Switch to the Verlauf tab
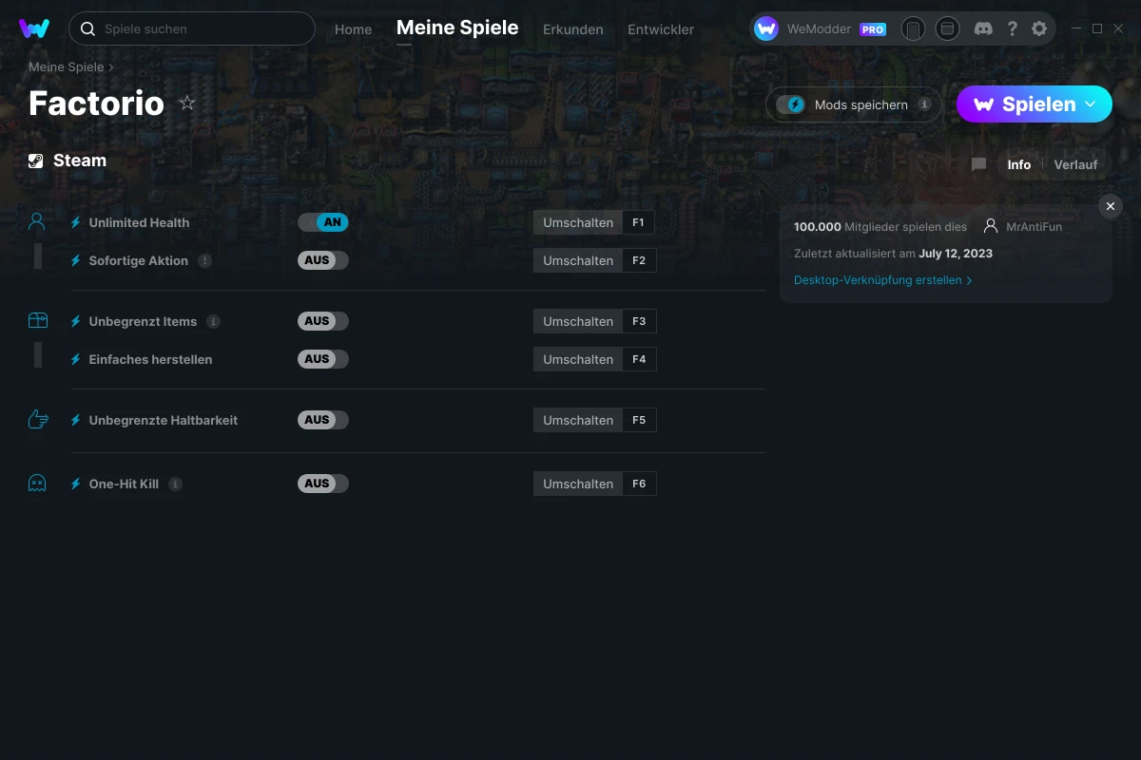 click(1075, 164)
